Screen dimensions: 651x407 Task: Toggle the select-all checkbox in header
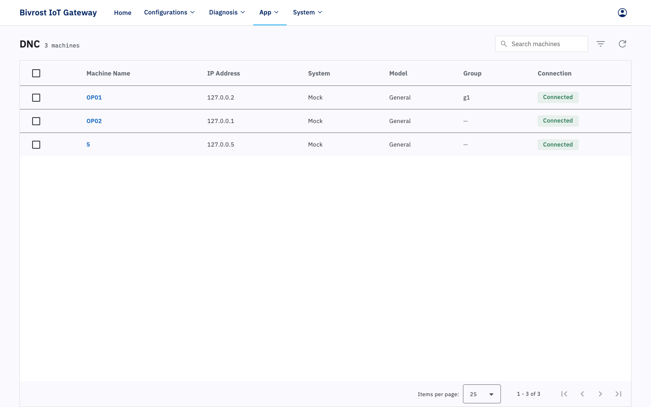pos(36,73)
